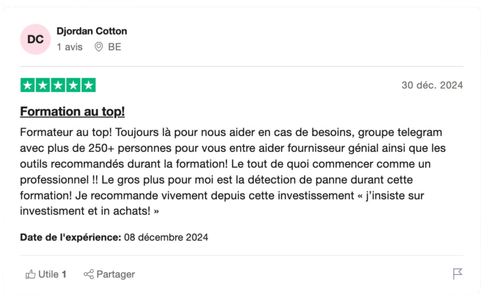Click the second green star
The height and width of the screenshot is (299, 493).
coord(43,86)
